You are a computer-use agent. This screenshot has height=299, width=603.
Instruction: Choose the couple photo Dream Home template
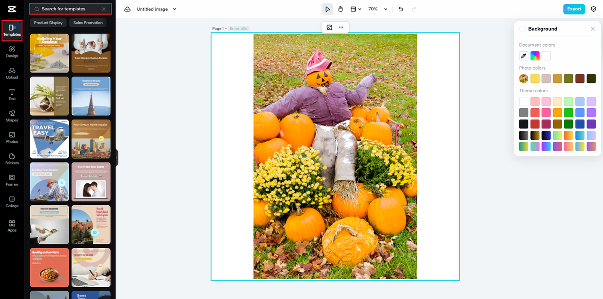[x=91, y=182]
